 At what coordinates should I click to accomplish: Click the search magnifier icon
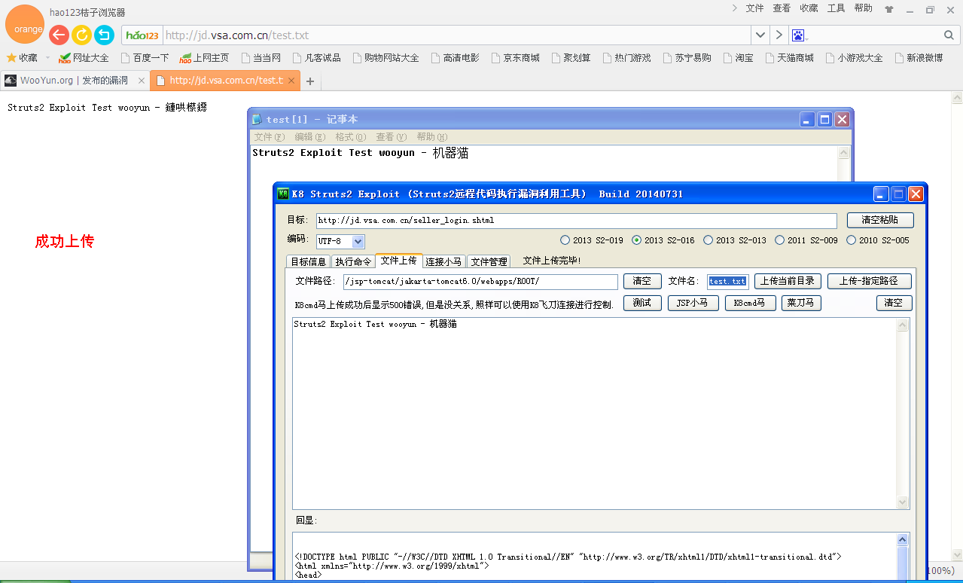point(949,35)
